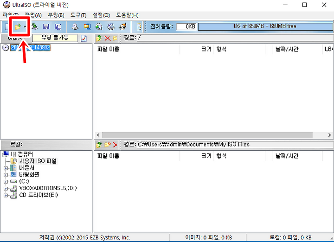Image resolution: width=334 pixels, height=242 pixels.
Task: Open the 도구(T) menu
Action: pyautogui.click(x=78, y=15)
